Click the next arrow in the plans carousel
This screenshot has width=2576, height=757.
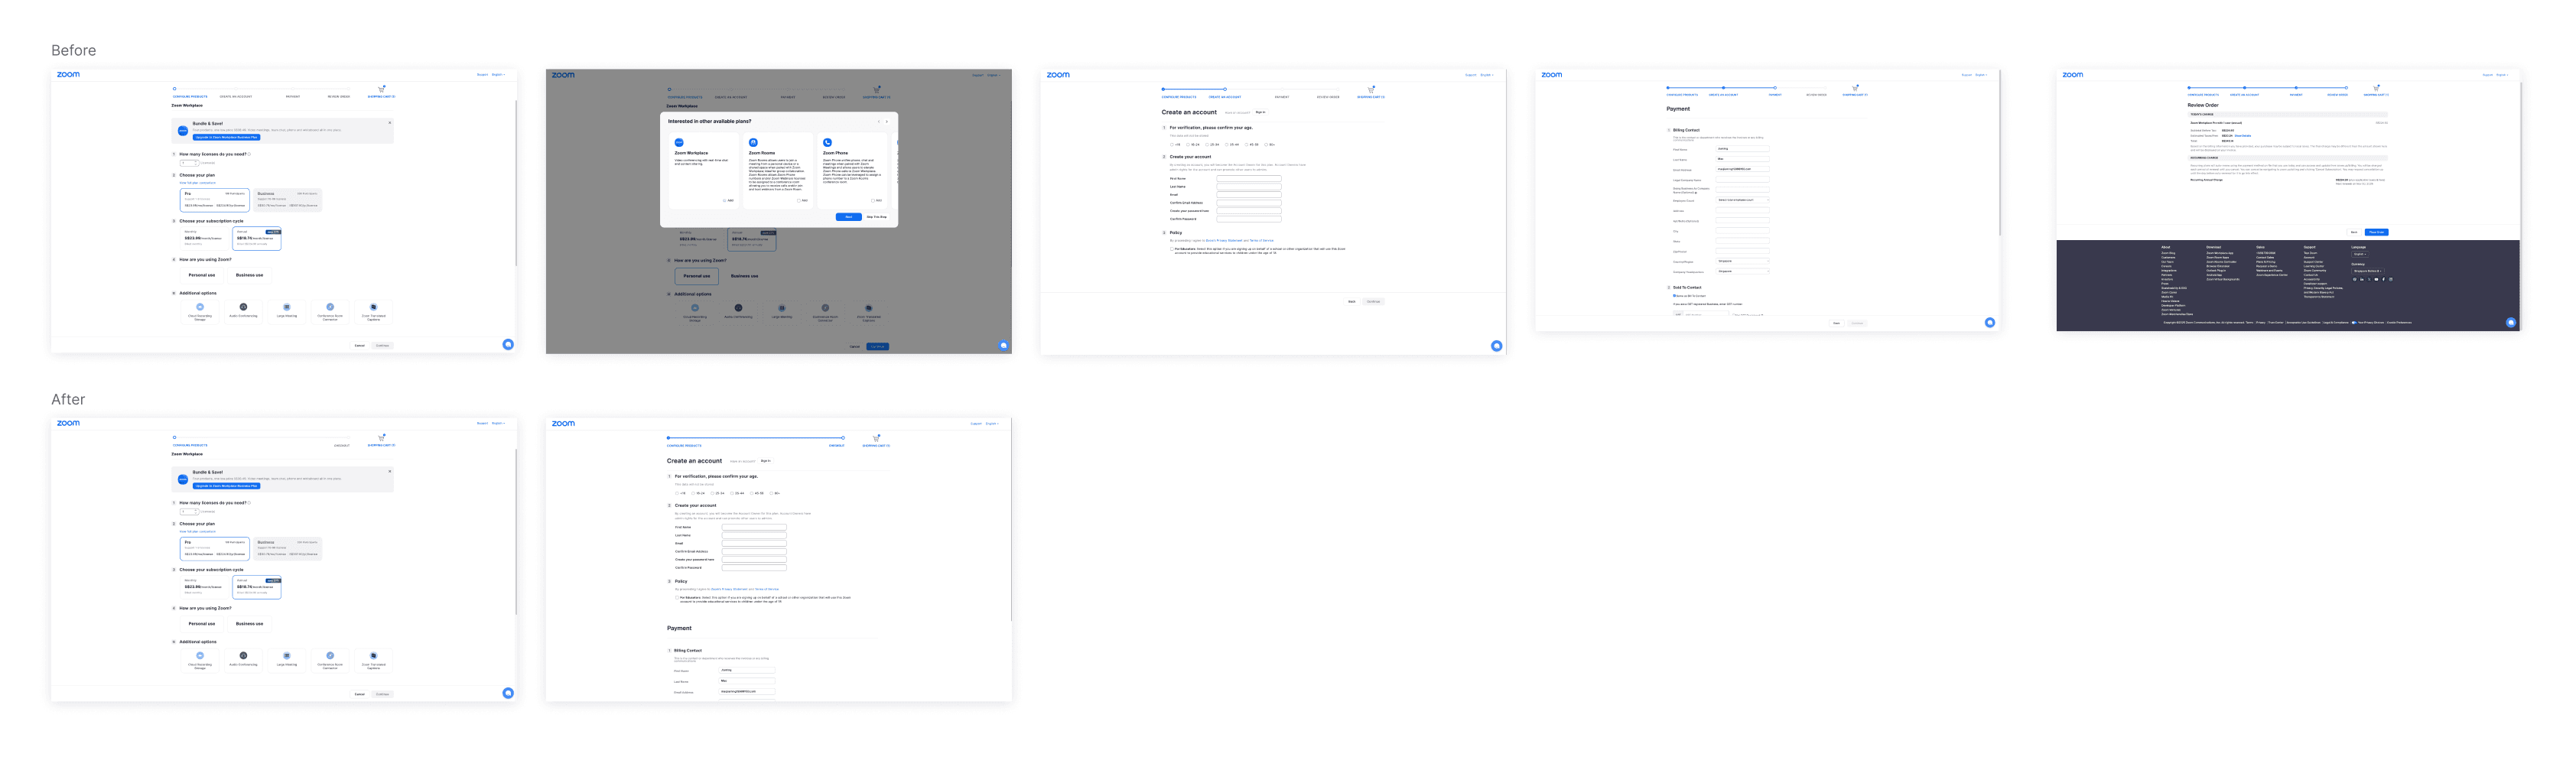(x=887, y=122)
